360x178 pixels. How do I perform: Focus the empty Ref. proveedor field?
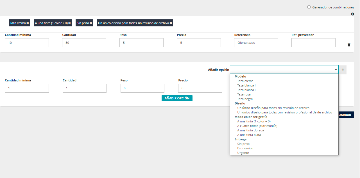point(313,43)
